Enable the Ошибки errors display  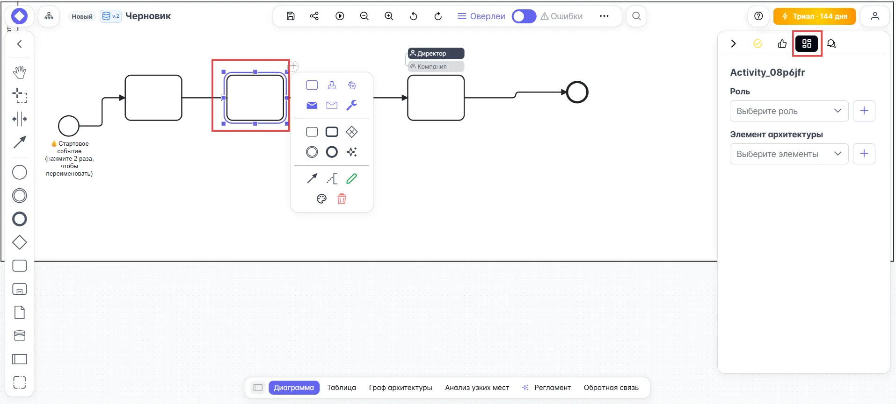(x=561, y=16)
